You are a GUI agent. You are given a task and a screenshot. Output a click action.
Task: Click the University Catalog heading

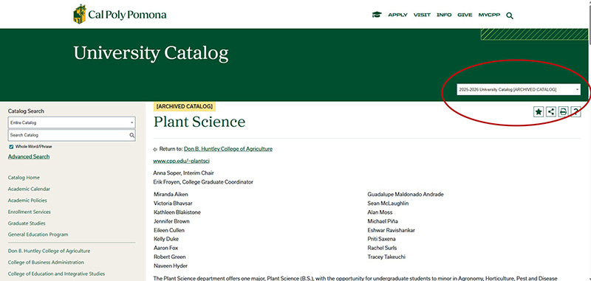click(x=151, y=53)
